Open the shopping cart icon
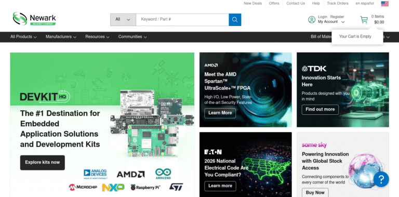 (364, 20)
